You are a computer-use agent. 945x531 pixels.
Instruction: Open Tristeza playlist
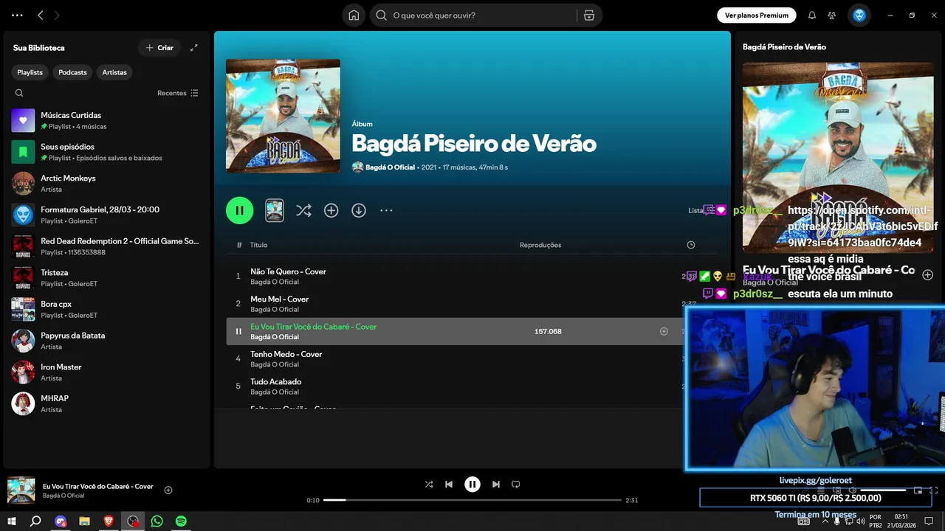coord(107,278)
